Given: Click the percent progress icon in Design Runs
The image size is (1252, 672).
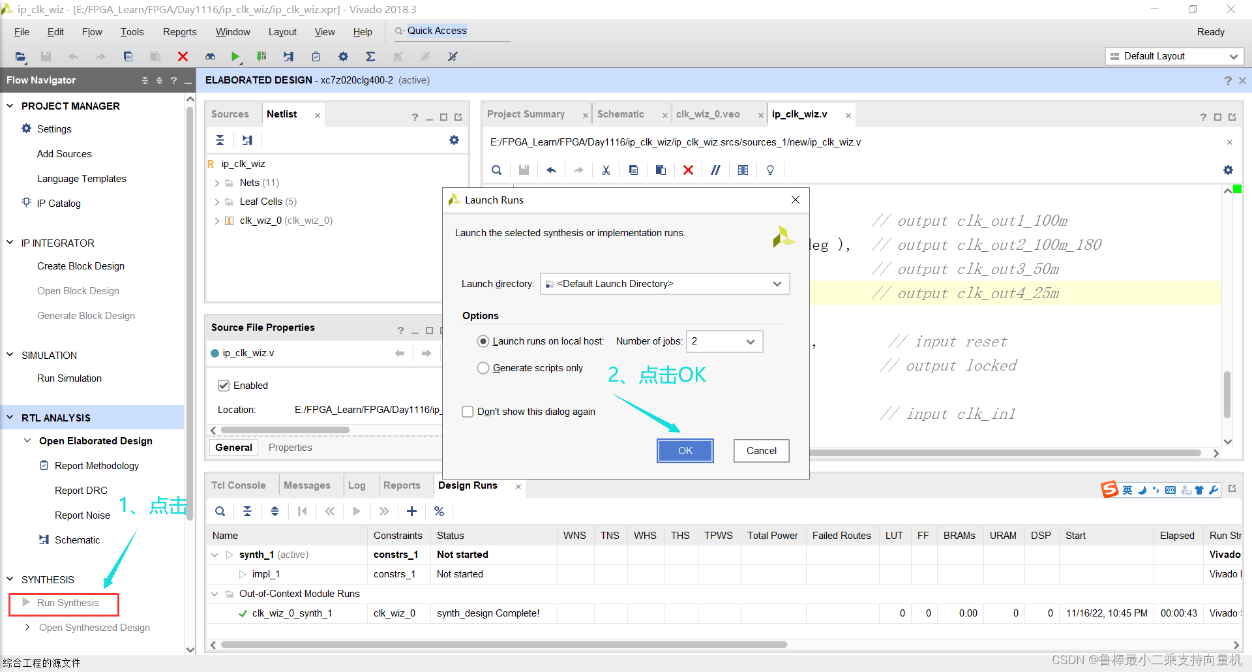Looking at the screenshot, I should pyautogui.click(x=439, y=512).
